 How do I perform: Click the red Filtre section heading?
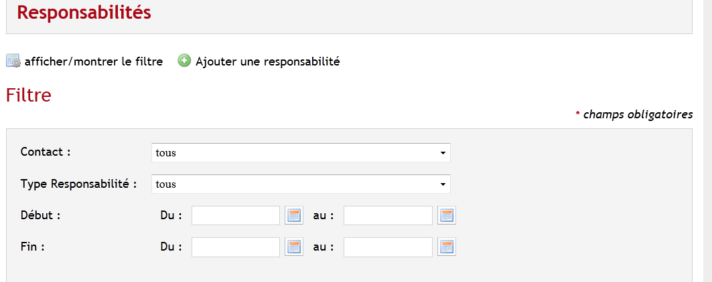(x=29, y=96)
